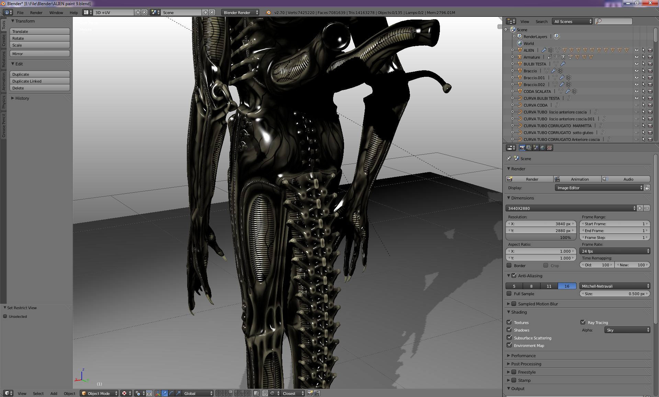This screenshot has width=659, height=397.
Task: Toggle the Ray Tracing checkbox
Action: pos(583,322)
